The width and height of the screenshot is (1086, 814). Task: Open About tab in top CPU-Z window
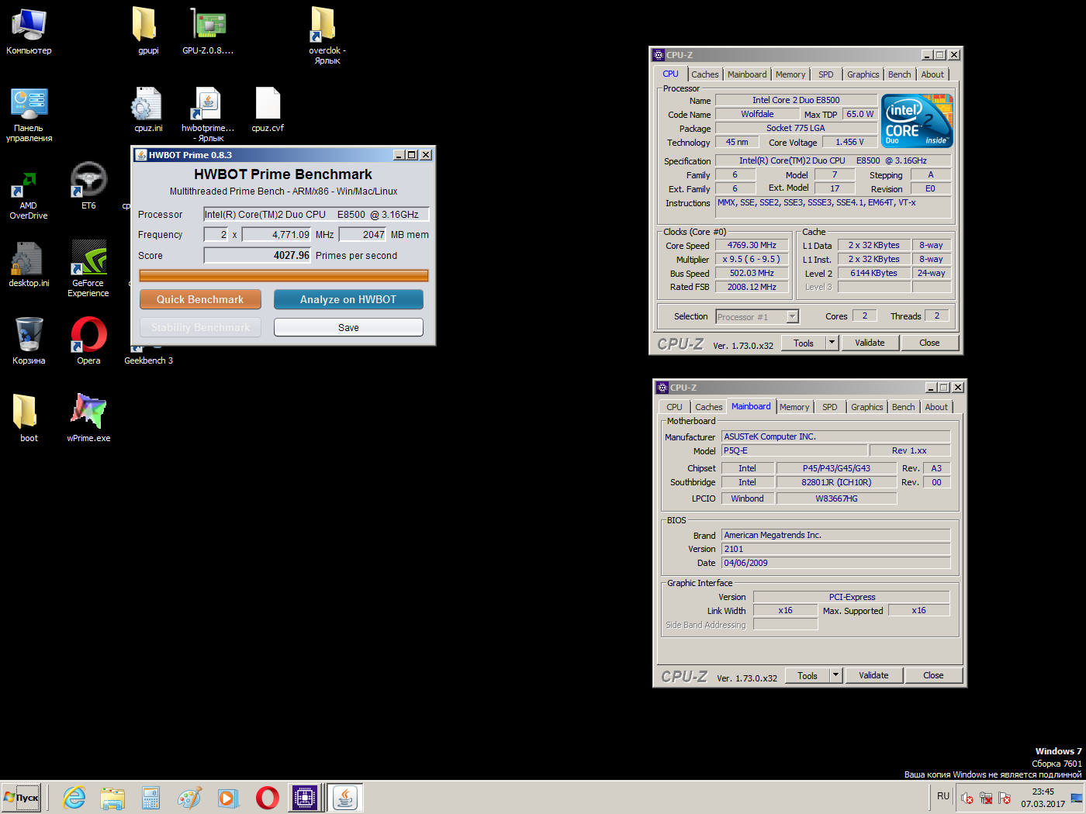point(932,74)
